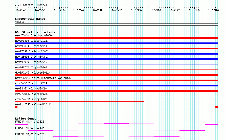Click ruler position 1672330
This screenshot has width=225, height=140.
click(x=194, y=10)
